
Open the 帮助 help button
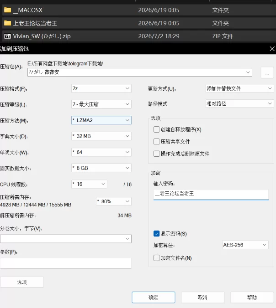252,298
